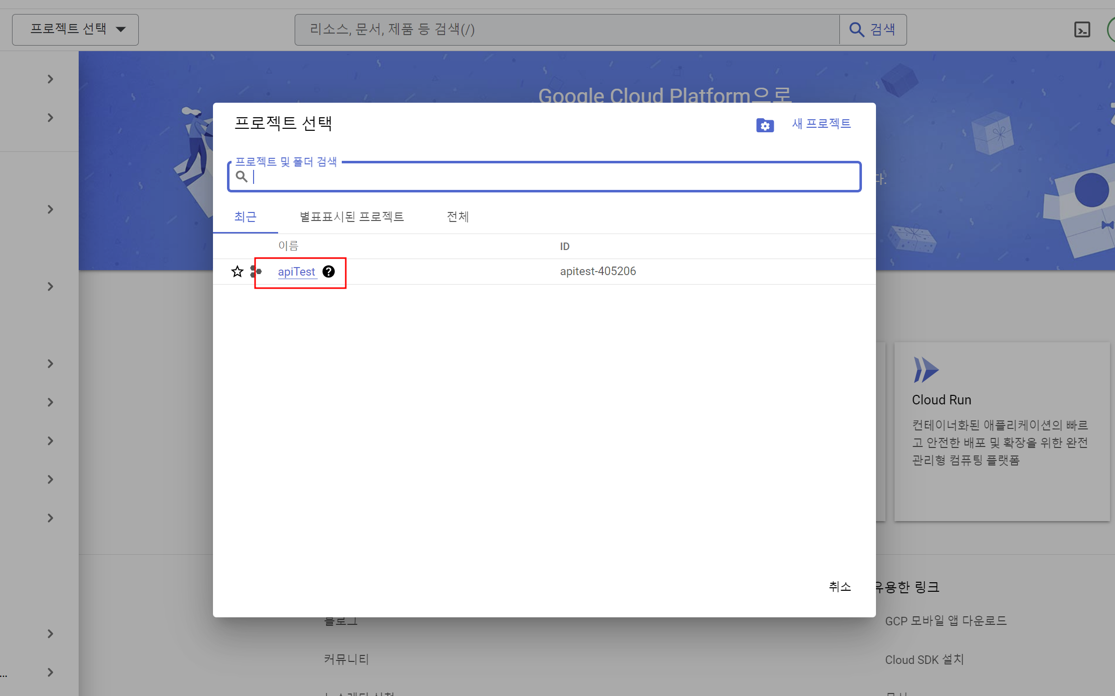Image resolution: width=1115 pixels, height=696 pixels.
Task: Click the 새 프로젝트 button
Action: pyautogui.click(x=821, y=124)
